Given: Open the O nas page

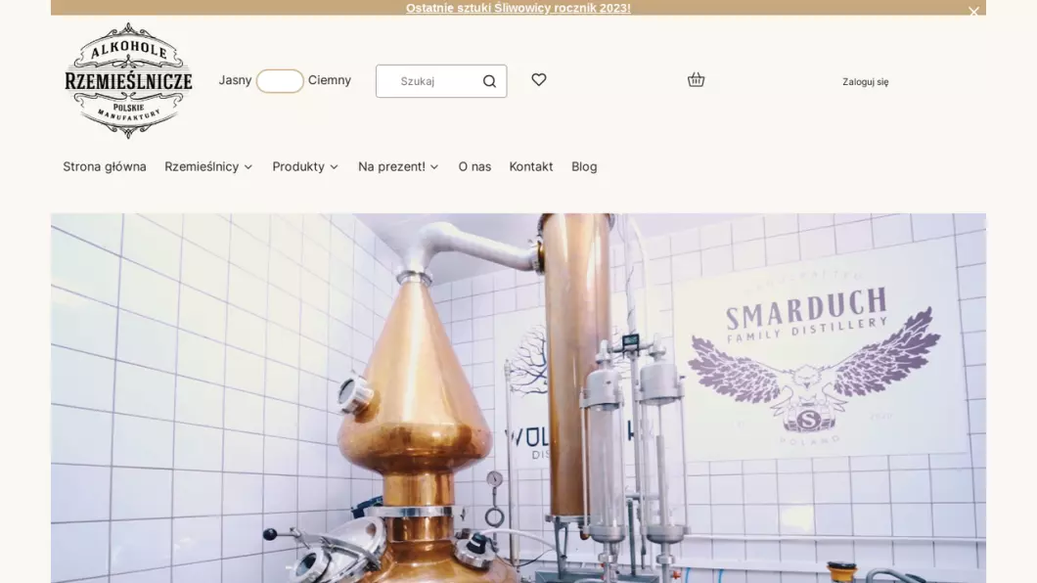Looking at the screenshot, I should pos(474,166).
